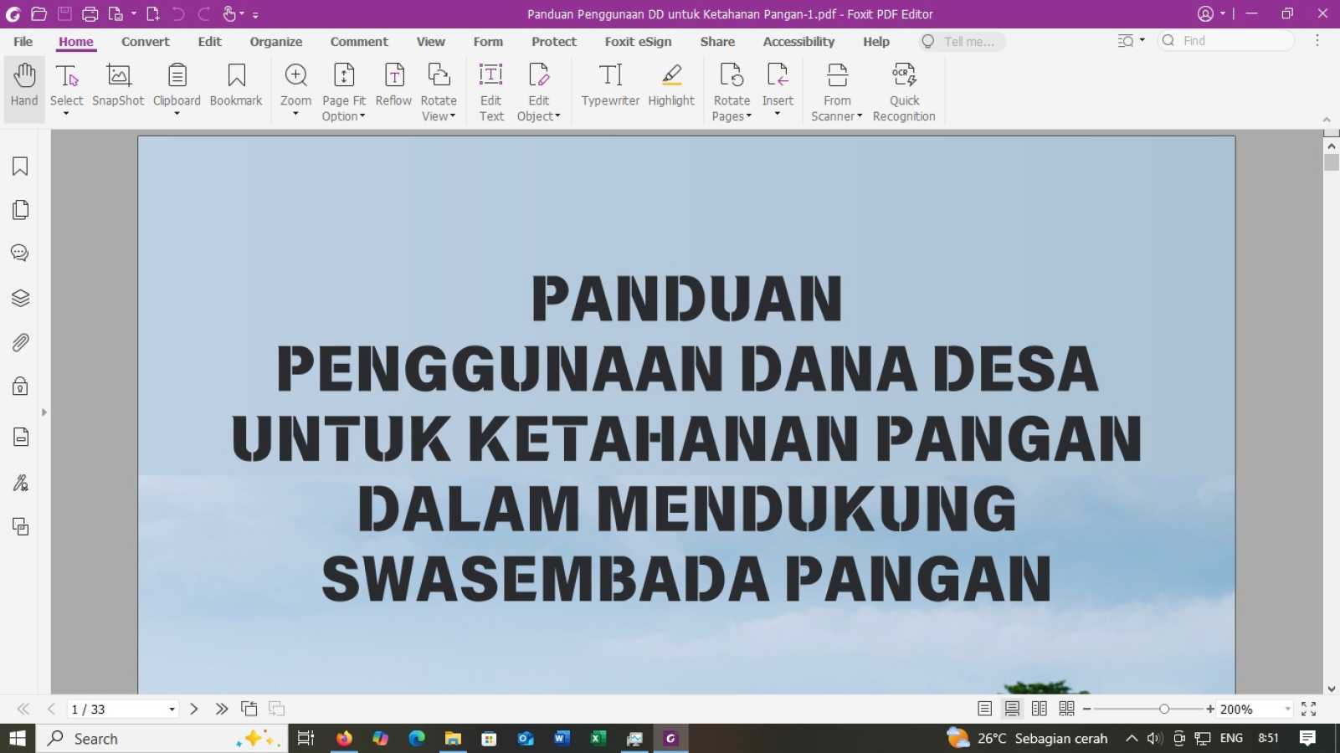
Task: Click Rotate Pages tool
Action: pyautogui.click(x=732, y=92)
